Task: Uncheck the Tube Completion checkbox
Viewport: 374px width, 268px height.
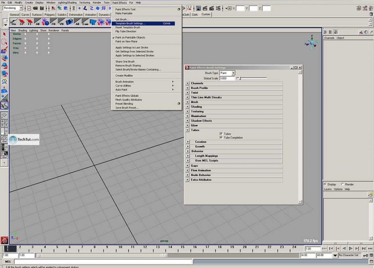Action: (221, 138)
